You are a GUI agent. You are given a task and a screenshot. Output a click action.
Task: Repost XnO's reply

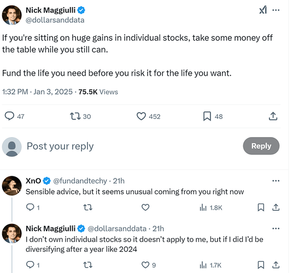click(87, 207)
